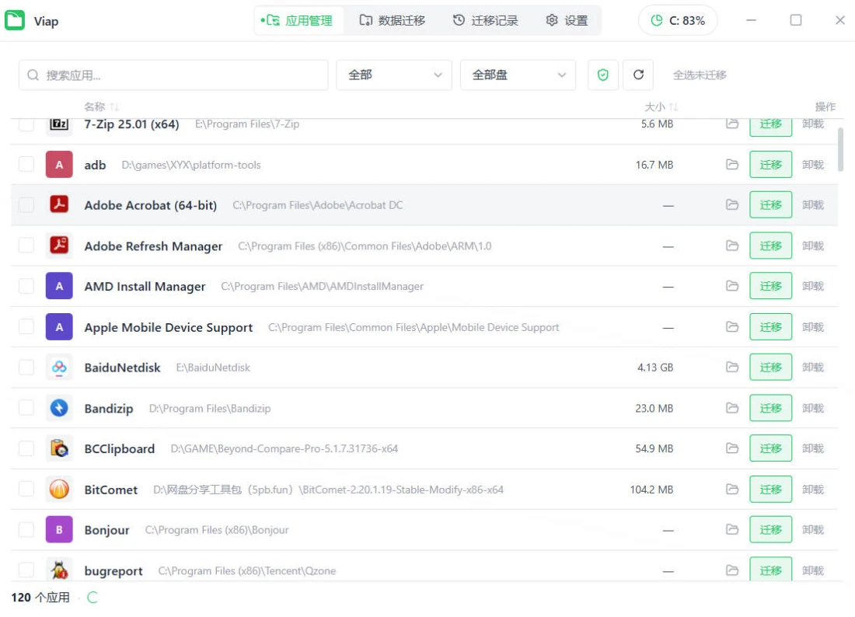Switch to the 应用管理 tab
This screenshot has width=855, height=617.
tap(298, 21)
